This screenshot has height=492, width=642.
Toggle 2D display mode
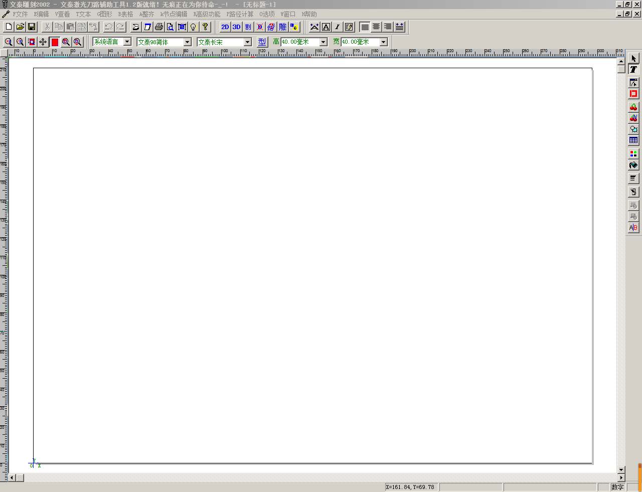[225, 27]
